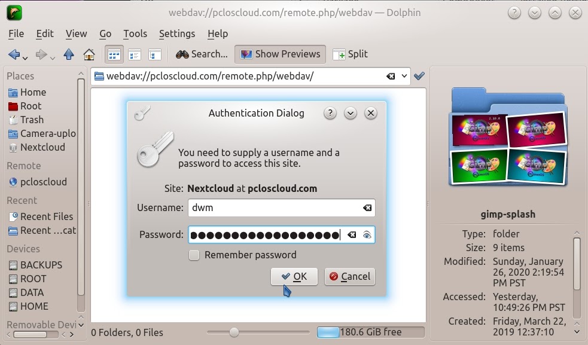Viewport: 588px width, 345px height.
Task: Open the View menu
Action: [x=76, y=33]
